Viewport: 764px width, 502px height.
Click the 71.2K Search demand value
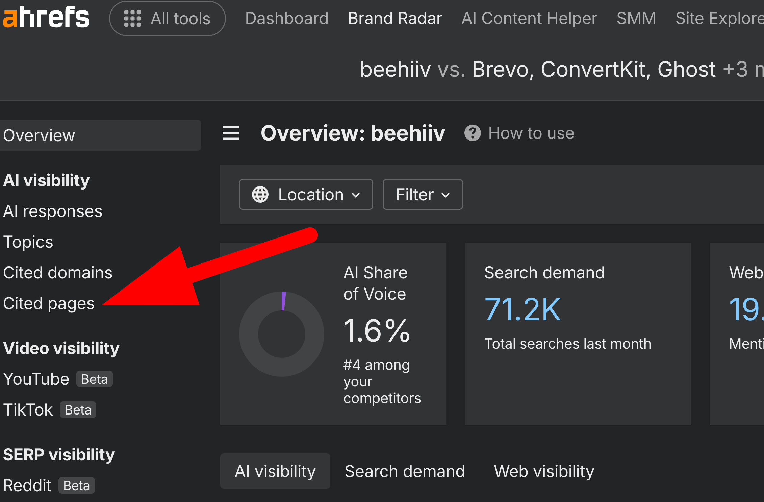(x=522, y=309)
